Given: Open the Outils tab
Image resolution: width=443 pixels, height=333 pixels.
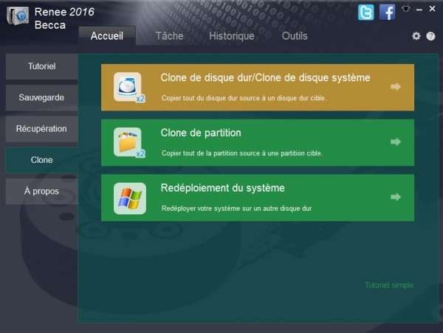Looking at the screenshot, I should pos(295,36).
